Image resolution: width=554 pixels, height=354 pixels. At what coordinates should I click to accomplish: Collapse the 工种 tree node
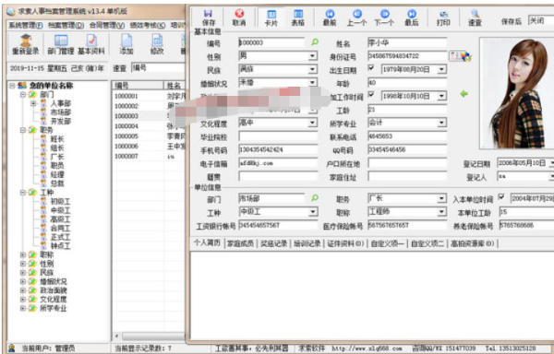tap(23, 193)
